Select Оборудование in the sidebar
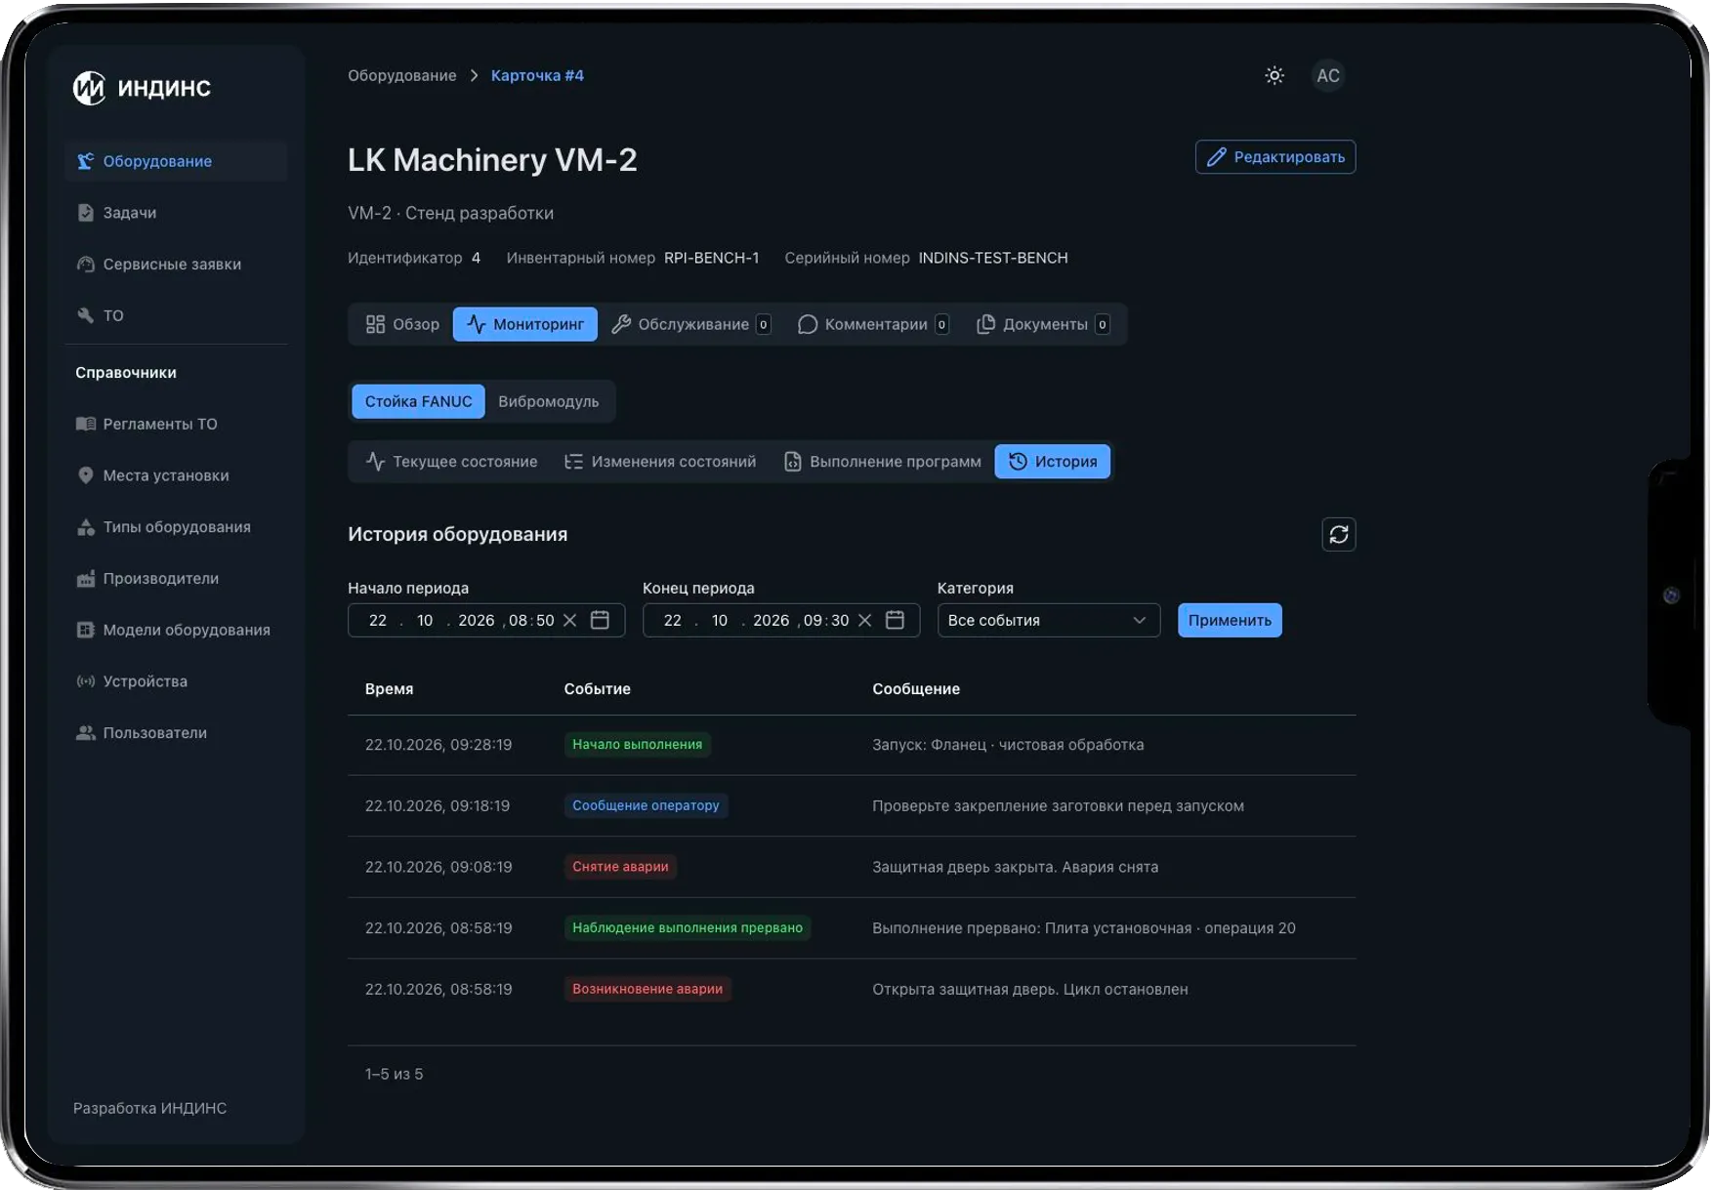Screen dimensions: 1712x1190 pos(176,161)
